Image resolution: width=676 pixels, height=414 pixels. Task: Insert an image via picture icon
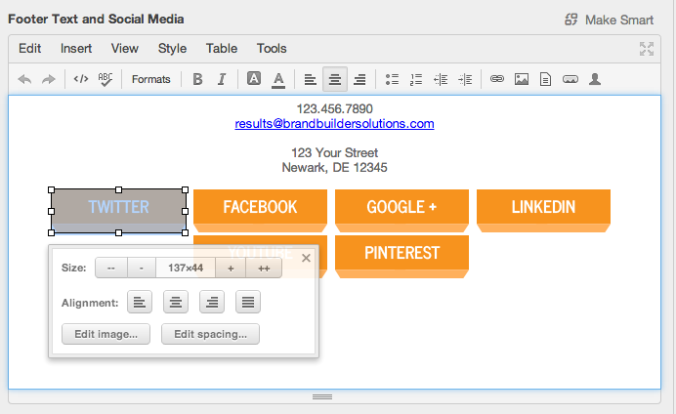pos(522,79)
